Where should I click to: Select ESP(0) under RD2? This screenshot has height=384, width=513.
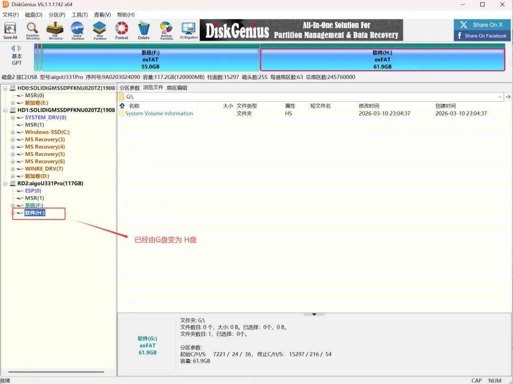tap(33, 191)
